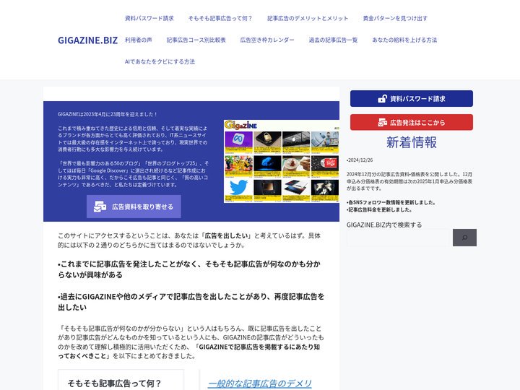Viewport: 520px width, 390px height.
Task: Open 資料パスワード請求 in the top navigation
Action: point(149,18)
